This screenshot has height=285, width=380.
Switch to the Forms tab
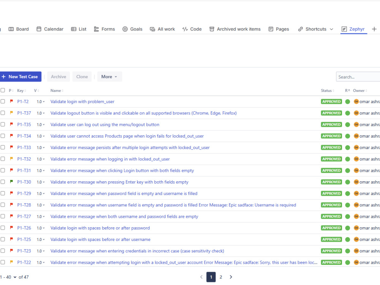pos(104,29)
